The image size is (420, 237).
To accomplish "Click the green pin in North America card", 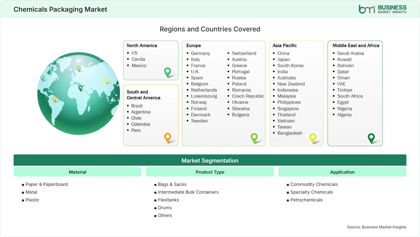I will pyautogui.click(x=168, y=72).
